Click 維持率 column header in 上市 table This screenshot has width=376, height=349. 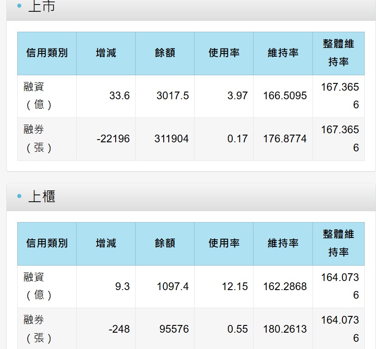click(x=283, y=53)
